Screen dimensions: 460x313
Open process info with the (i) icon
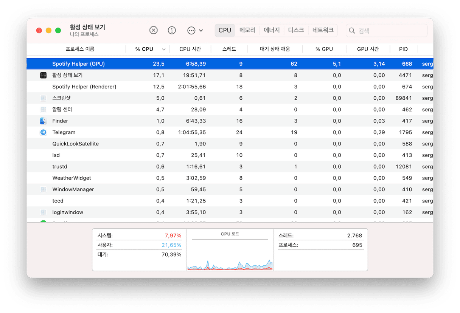[x=172, y=30]
